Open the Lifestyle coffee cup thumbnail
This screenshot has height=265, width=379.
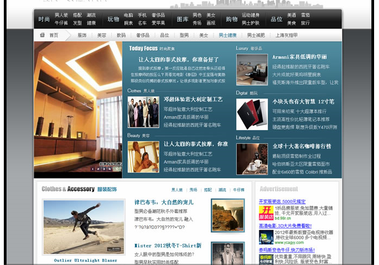tap(252, 159)
